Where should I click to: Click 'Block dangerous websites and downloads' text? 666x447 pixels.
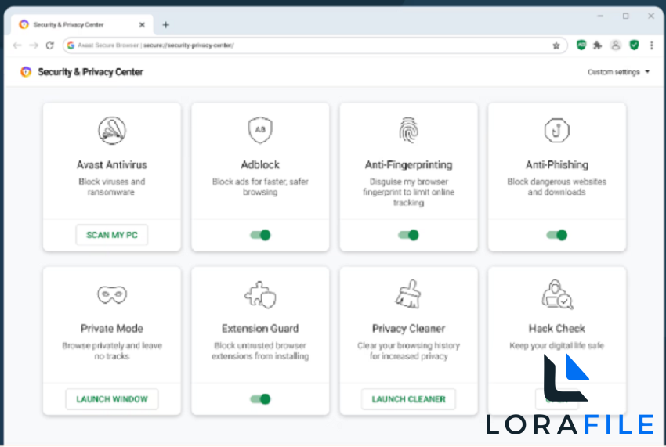point(557,187)
